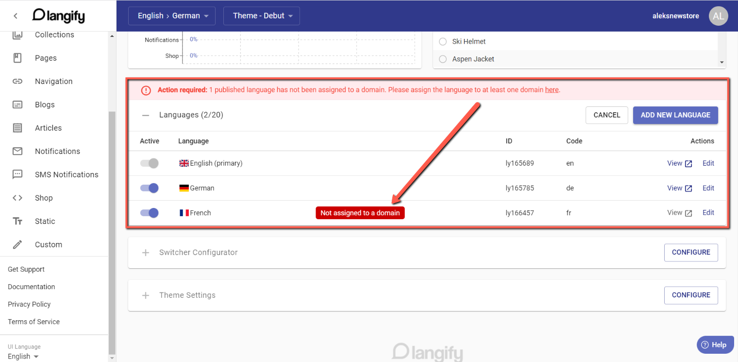The width and height of the screenshot is (738, 362).
Task: Click the UK flag beside English
Action: pyautogui.click(x=184, y=163)
